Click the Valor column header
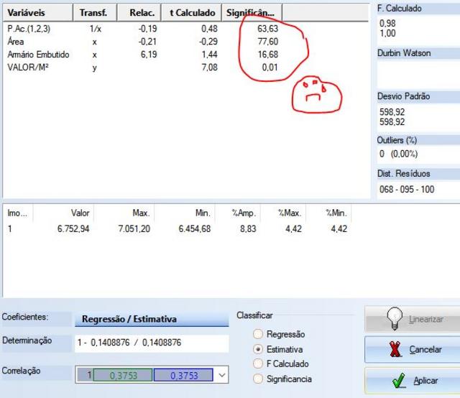 pyautogui.click(x=63, y=213)
